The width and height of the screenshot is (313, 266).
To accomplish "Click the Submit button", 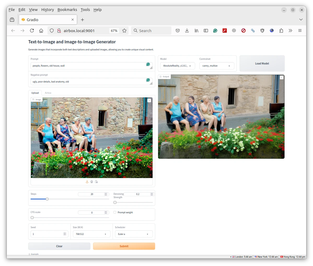I will pyautogui.click(x=124, y=246).
